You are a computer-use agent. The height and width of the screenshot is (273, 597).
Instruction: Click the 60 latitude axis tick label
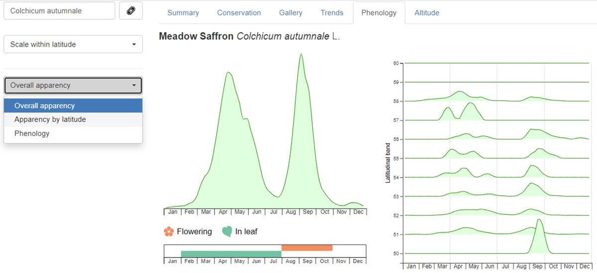point(397,63)
